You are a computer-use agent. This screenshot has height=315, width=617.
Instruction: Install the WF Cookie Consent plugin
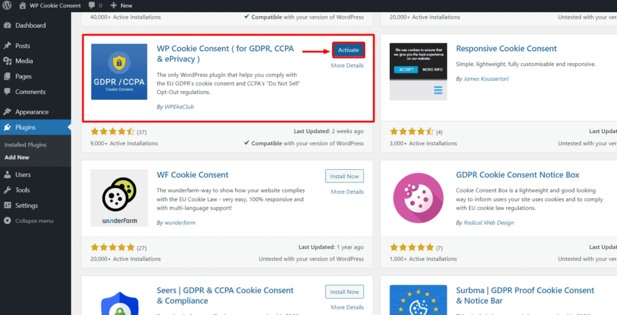click(x=344, y=176)
